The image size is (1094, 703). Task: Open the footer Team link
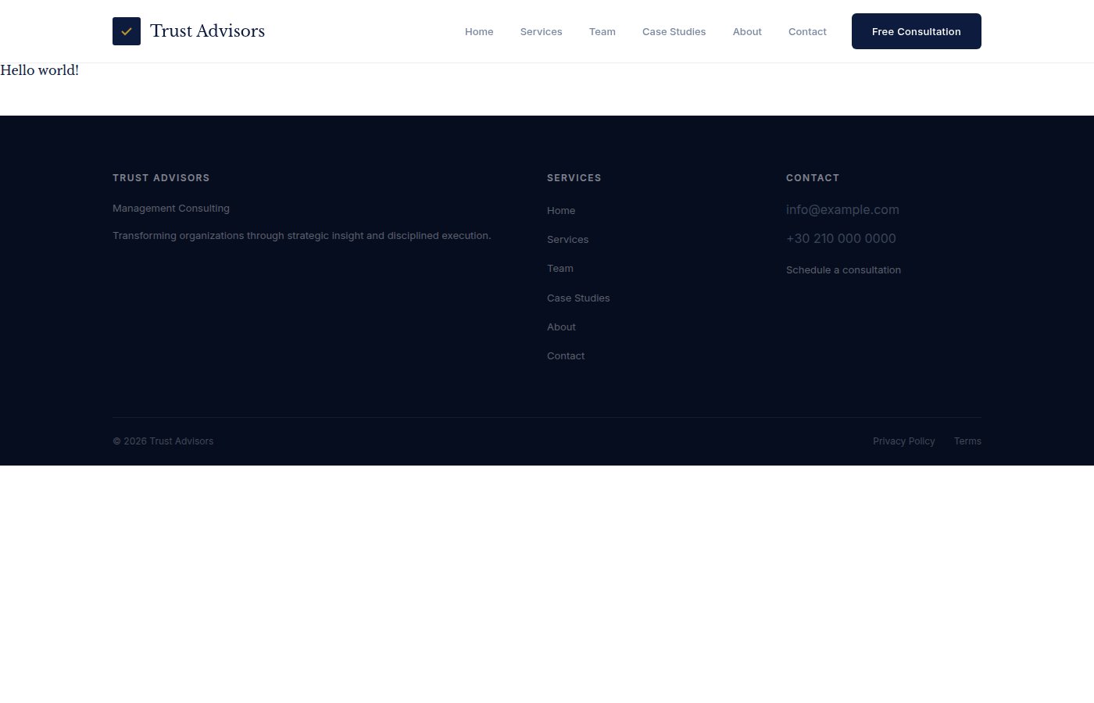coord(560,269)
